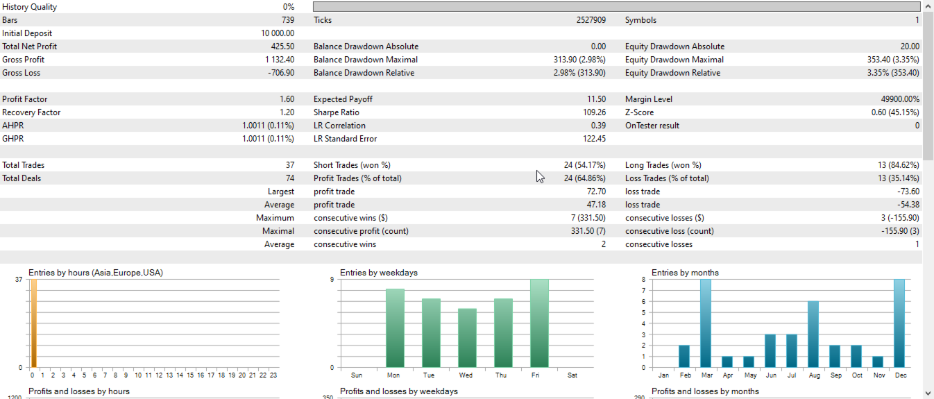Click the Thu bar in Entries by weekdays

coord(504,333)
